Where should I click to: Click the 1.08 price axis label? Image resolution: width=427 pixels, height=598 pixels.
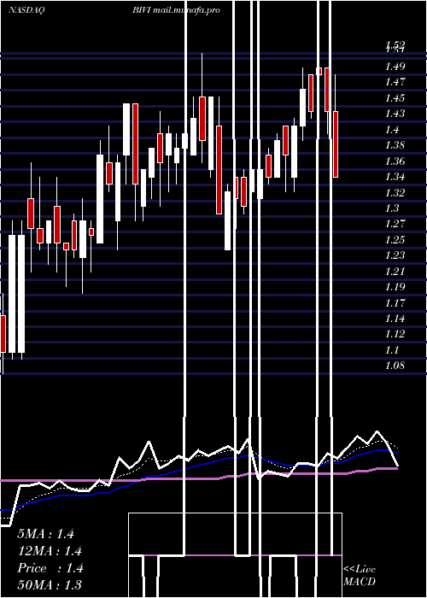click(x=395, y=366)
